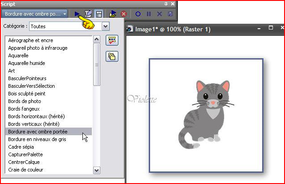Image resolution: width=285 pixels, height=184 pixels.
Task: Click scroll down arrow of script list
Action: [x=96, y=170]
